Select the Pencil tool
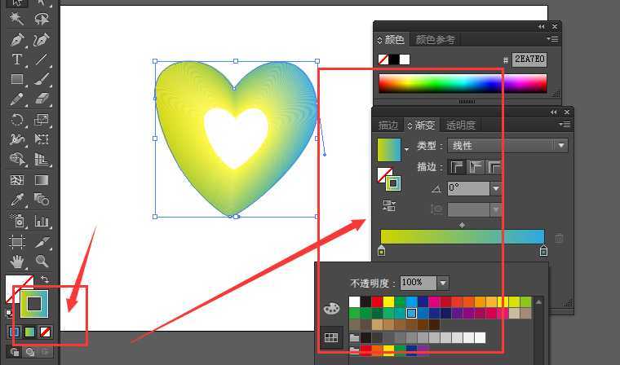 coord(16,99)
